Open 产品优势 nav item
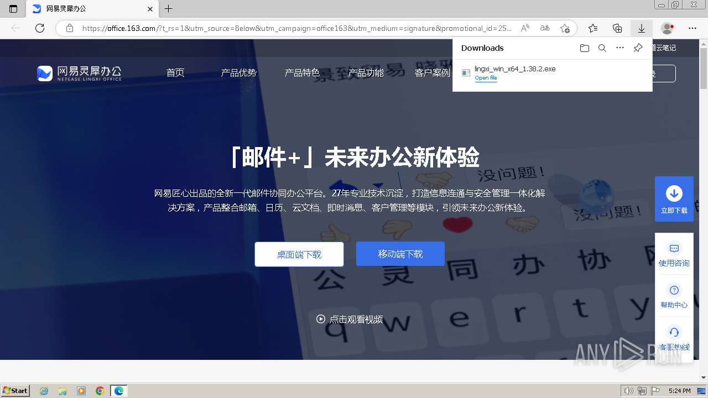Image resolution: width=708 pixels, height=398 pixels. pos(239,73)
